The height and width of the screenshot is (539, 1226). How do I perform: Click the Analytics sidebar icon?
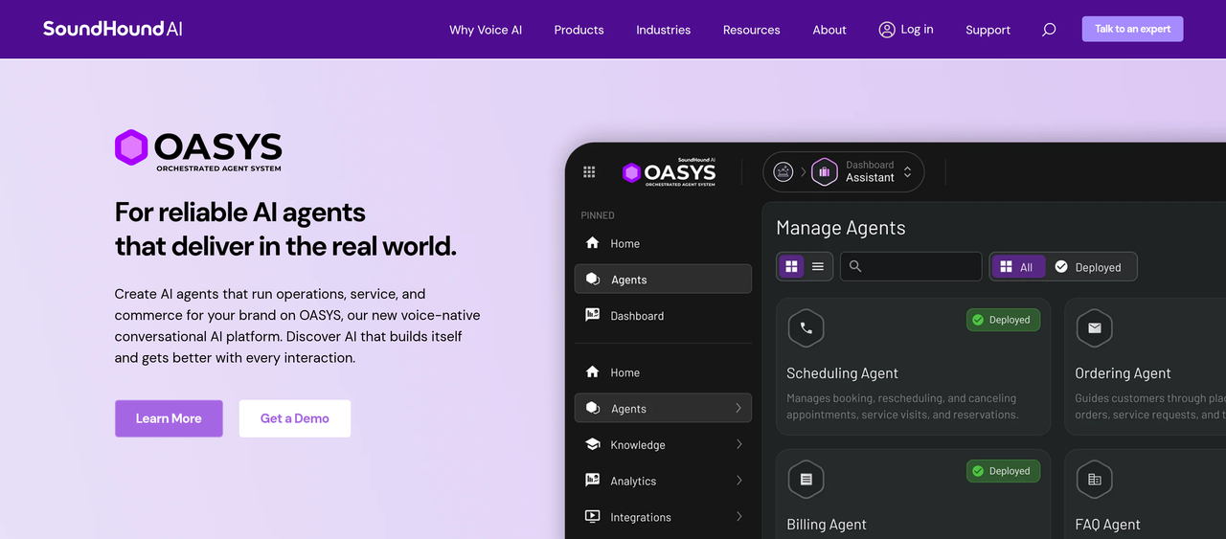[x=592, y=481]
